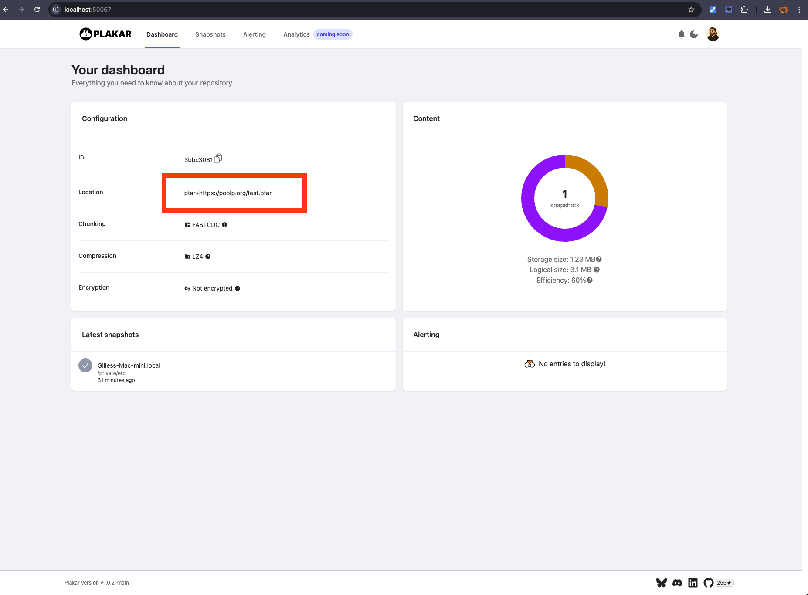Toggle dark mode with moon icon
This screenshot has height=595, width=808.
694,34
